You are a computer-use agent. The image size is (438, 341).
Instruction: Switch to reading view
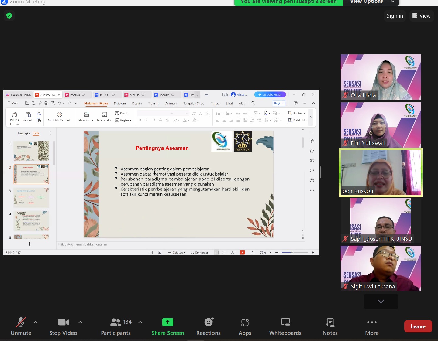pos(233,252)
